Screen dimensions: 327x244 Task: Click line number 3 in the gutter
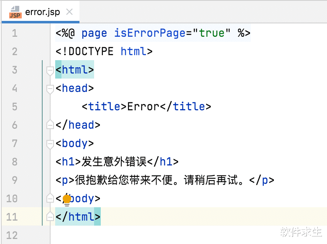point(15,70)
